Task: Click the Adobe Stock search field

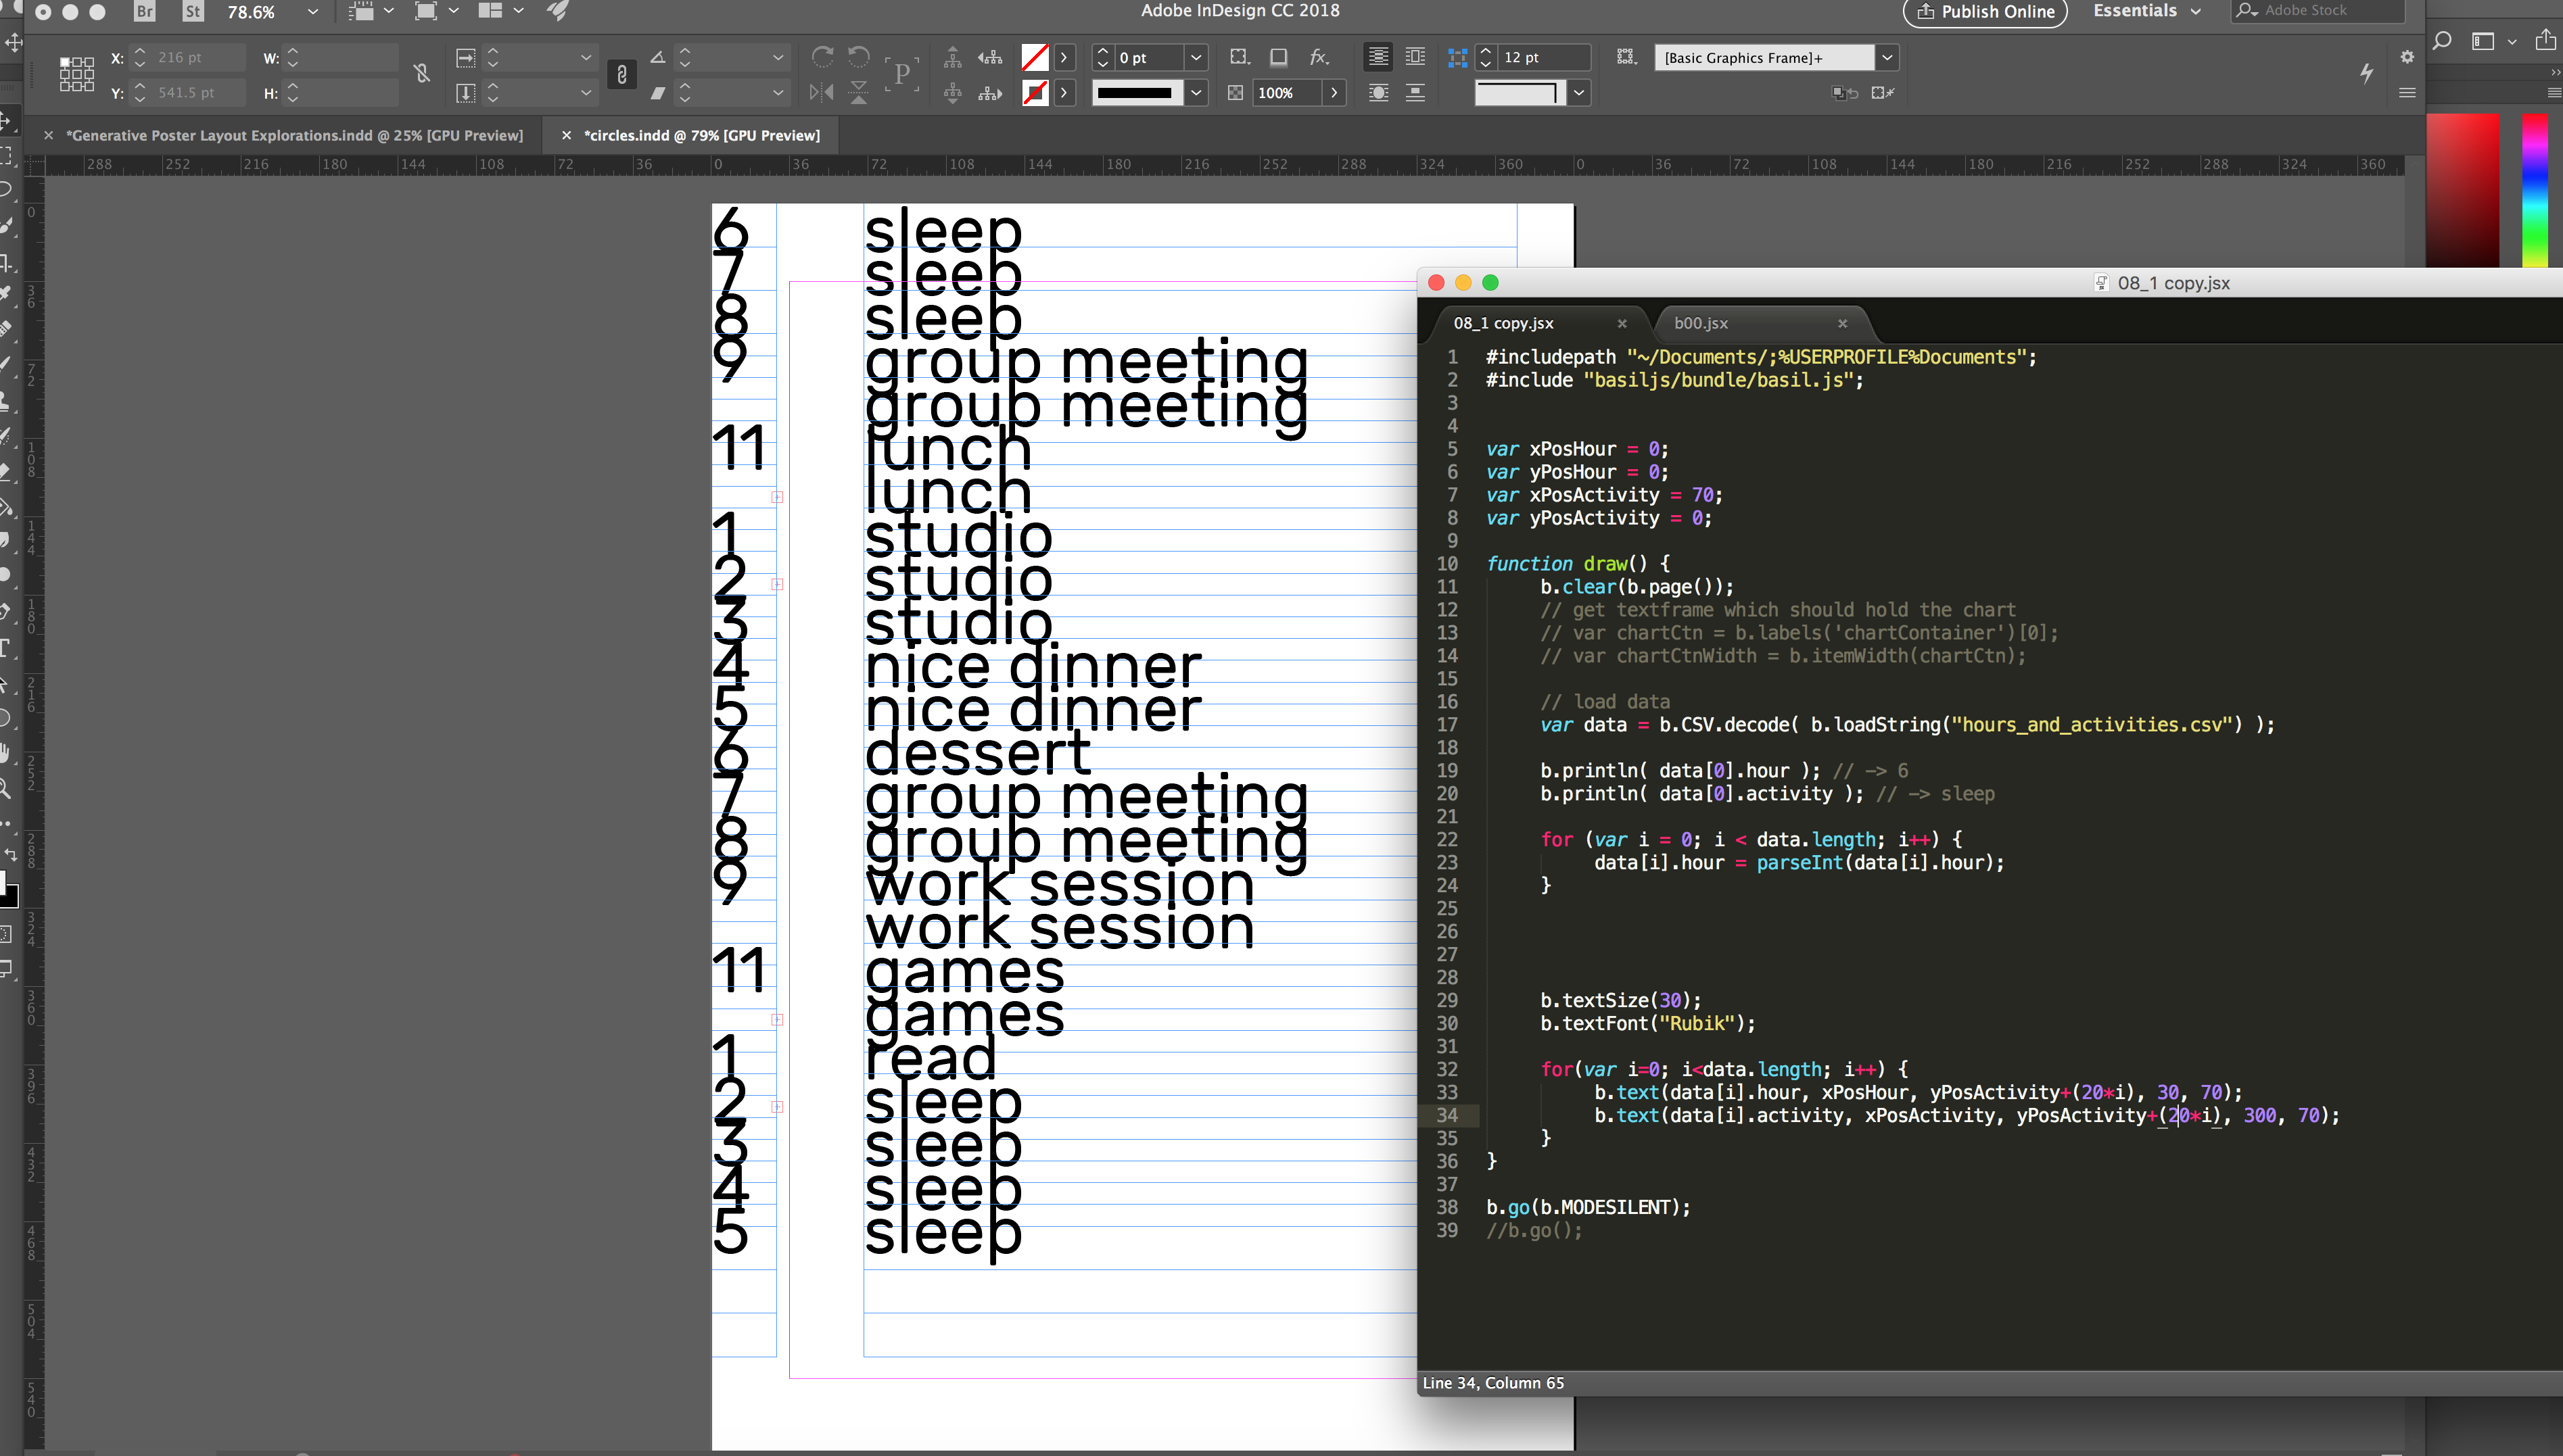Action: [x=2317, y=11]
